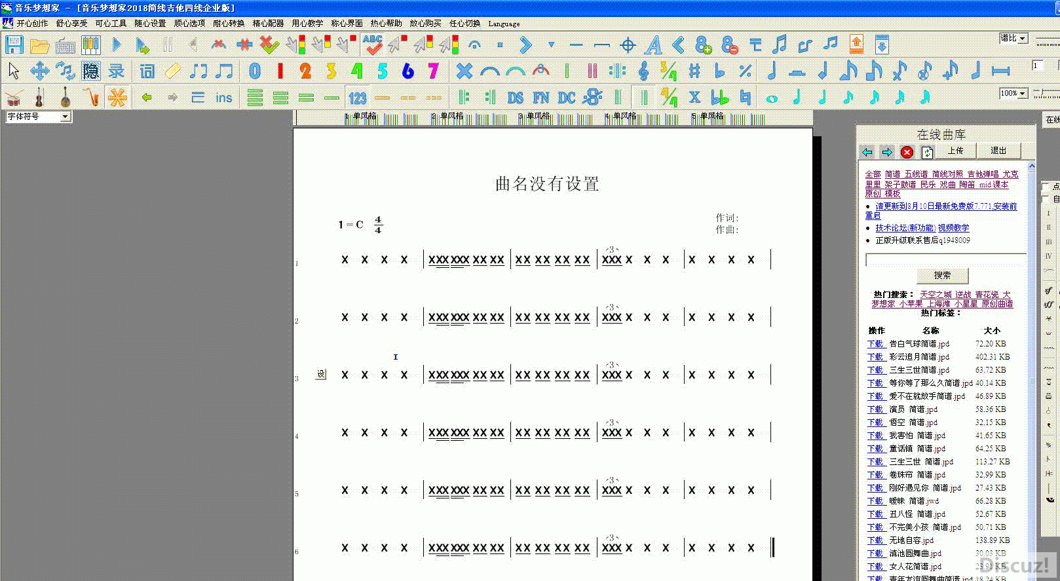This screenshot has width=1060, height=581.
Task: Click the 退出 exit button
Action: [998, 151]
